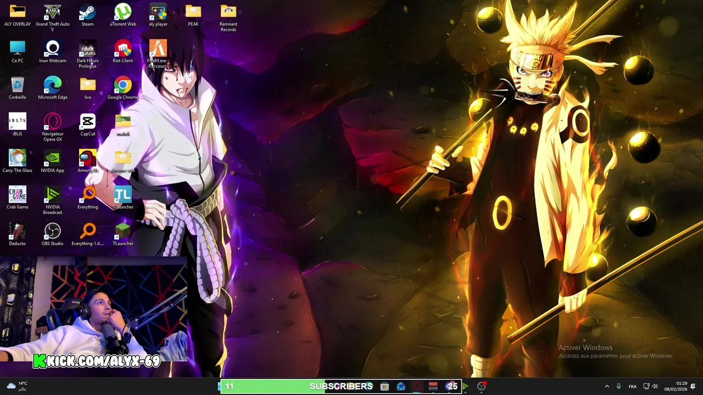Open the PEAK folder
This screenshot has height=395, width=703.
click(x=193, y=15)
